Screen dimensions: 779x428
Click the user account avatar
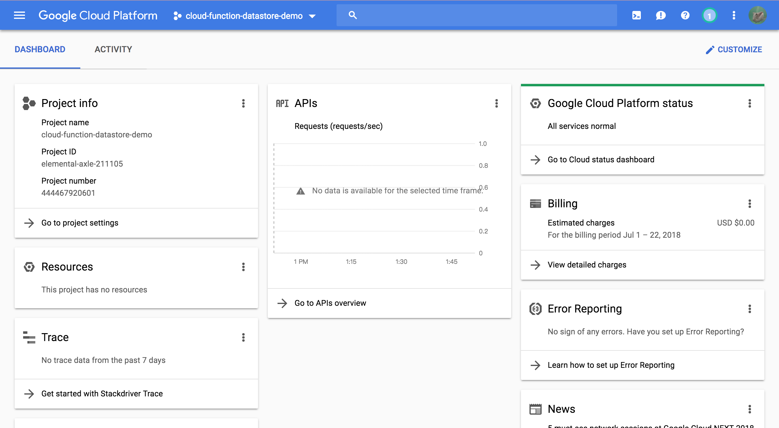(x=757, y=15)
